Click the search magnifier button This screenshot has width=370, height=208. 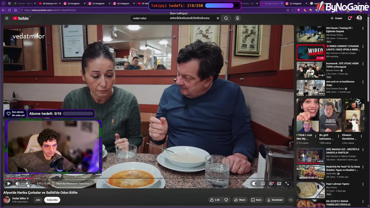coord(226,18)
